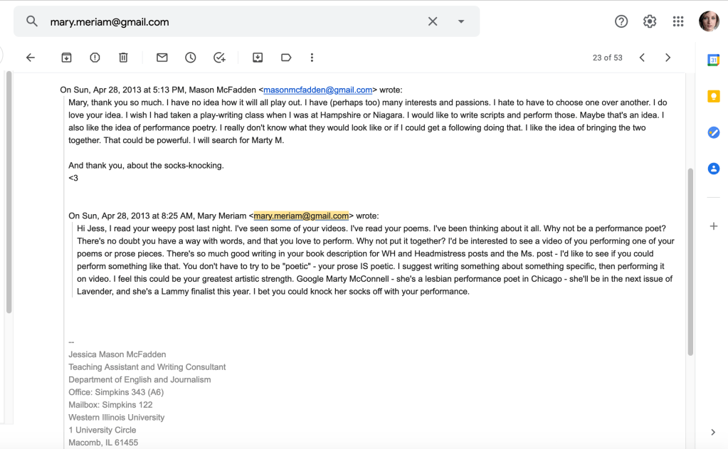Viewport: 728px width, 449px height.
Task: Clear the search box text
Action: point(433,21)
